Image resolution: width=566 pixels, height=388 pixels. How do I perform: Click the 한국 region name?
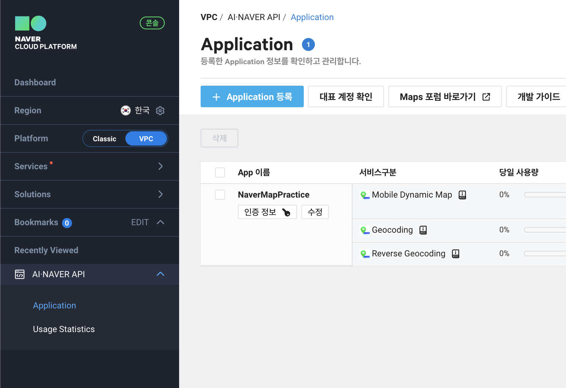pos(142,110)
